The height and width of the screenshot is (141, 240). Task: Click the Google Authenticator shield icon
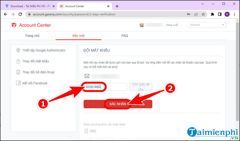coord(18,50)
